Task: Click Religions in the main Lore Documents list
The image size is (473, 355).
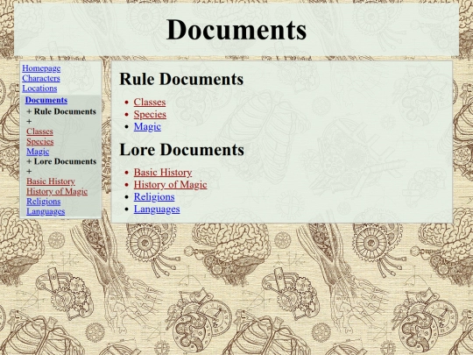Action: click(x=154, y=197)
